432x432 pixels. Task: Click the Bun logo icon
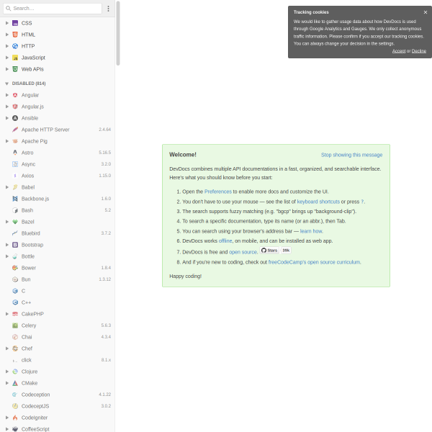click(x=15, y=279)
